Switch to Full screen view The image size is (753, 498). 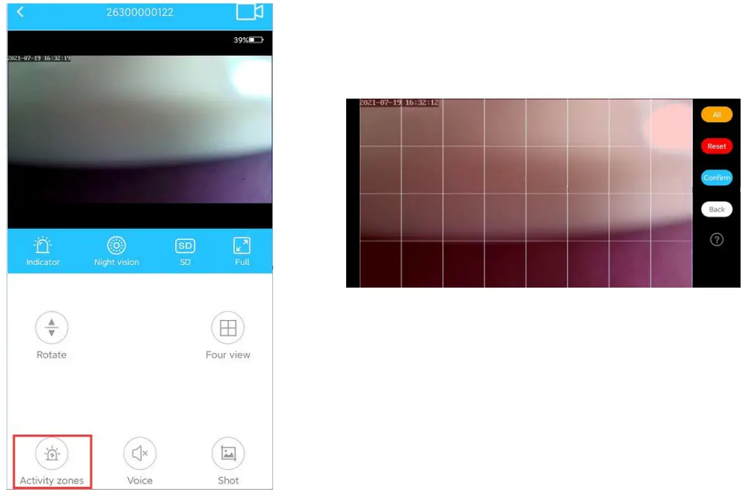pyautogui.click(x=241, y=251)
